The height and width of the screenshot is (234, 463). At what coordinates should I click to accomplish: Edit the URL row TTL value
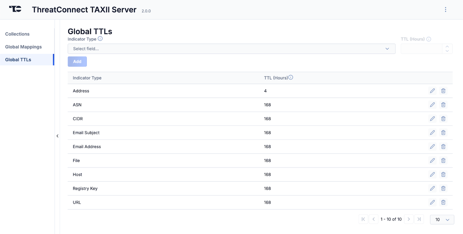pyautogui.click(x=432, y=202)
